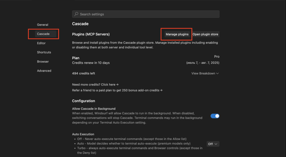
Task: Select the Cascade settings section
Action: tap(46, 34)
